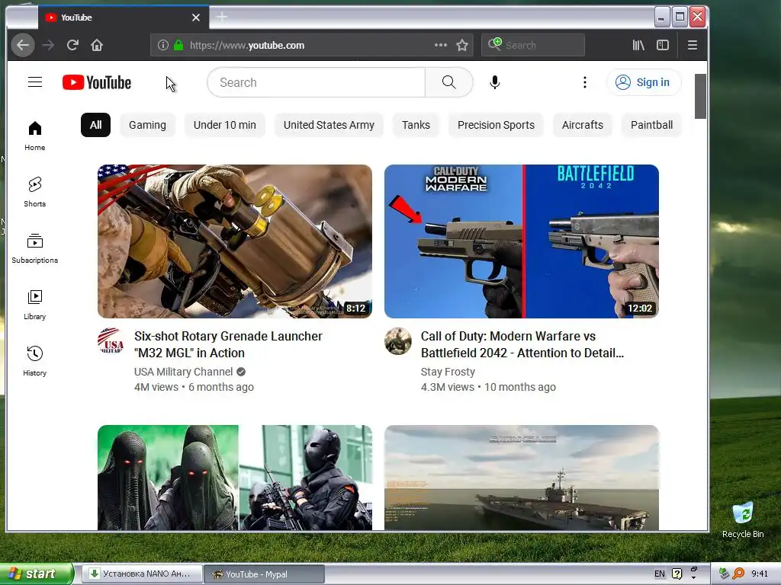Open History from the sidebar
This screenshot has width=781, height=585.
pyautogui.click(x=35, y=361)
